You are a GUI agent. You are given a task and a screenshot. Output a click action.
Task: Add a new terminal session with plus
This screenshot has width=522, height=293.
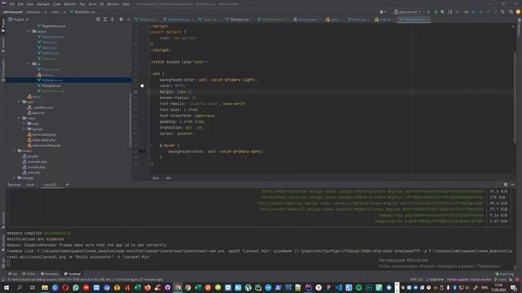67,185
